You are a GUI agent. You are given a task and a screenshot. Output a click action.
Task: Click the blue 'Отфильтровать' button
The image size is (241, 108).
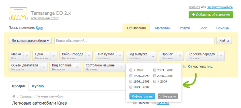(x=142, y=96)
